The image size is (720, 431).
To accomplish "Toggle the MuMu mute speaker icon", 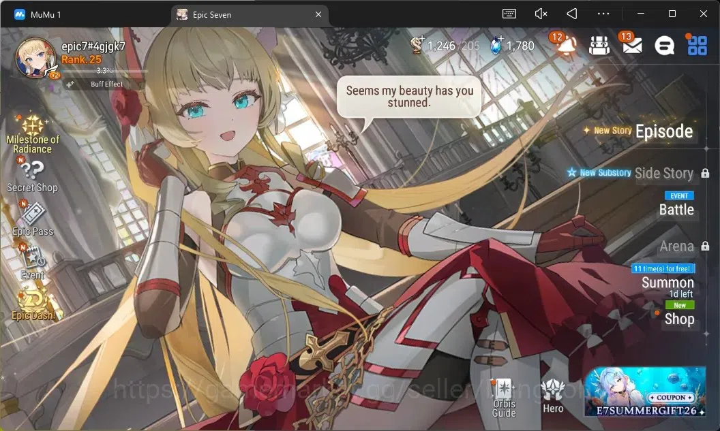I will [x=541, y=14].
